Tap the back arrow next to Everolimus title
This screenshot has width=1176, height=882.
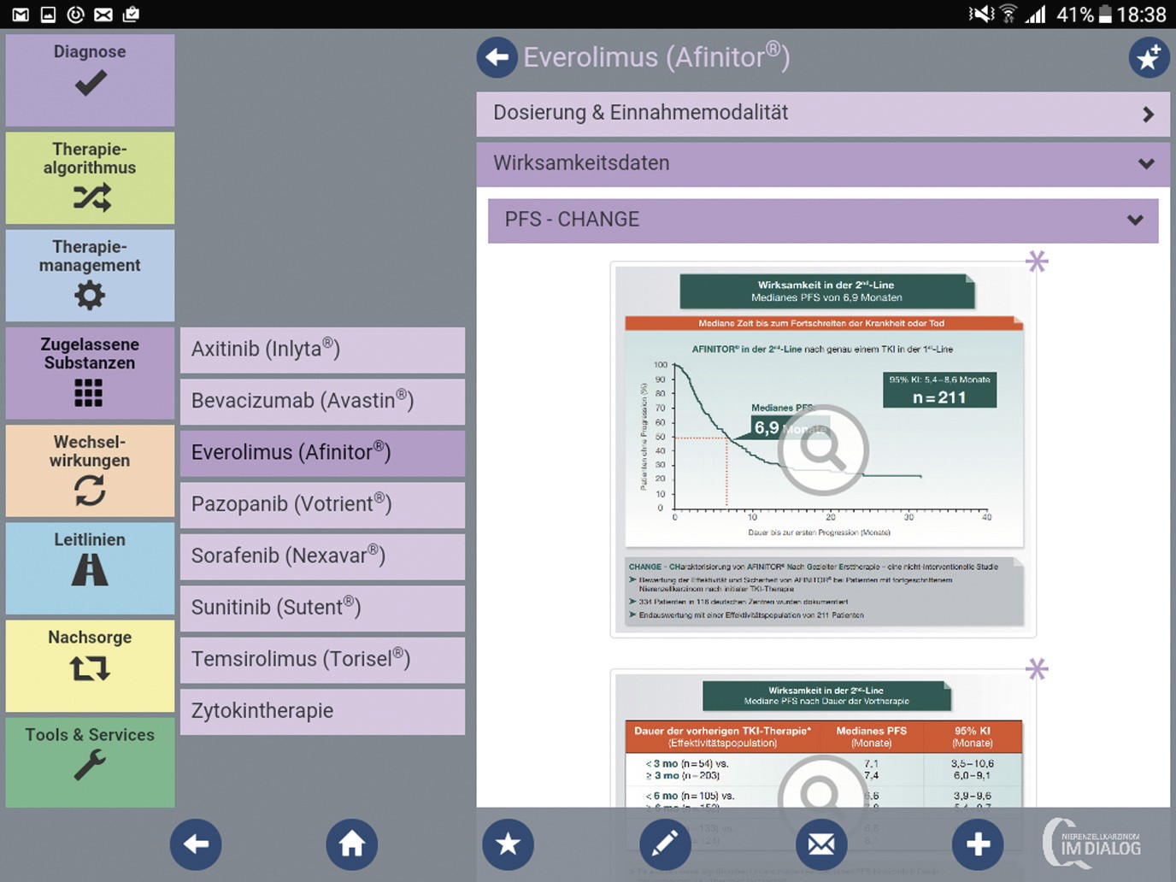(x=497, y=57)
